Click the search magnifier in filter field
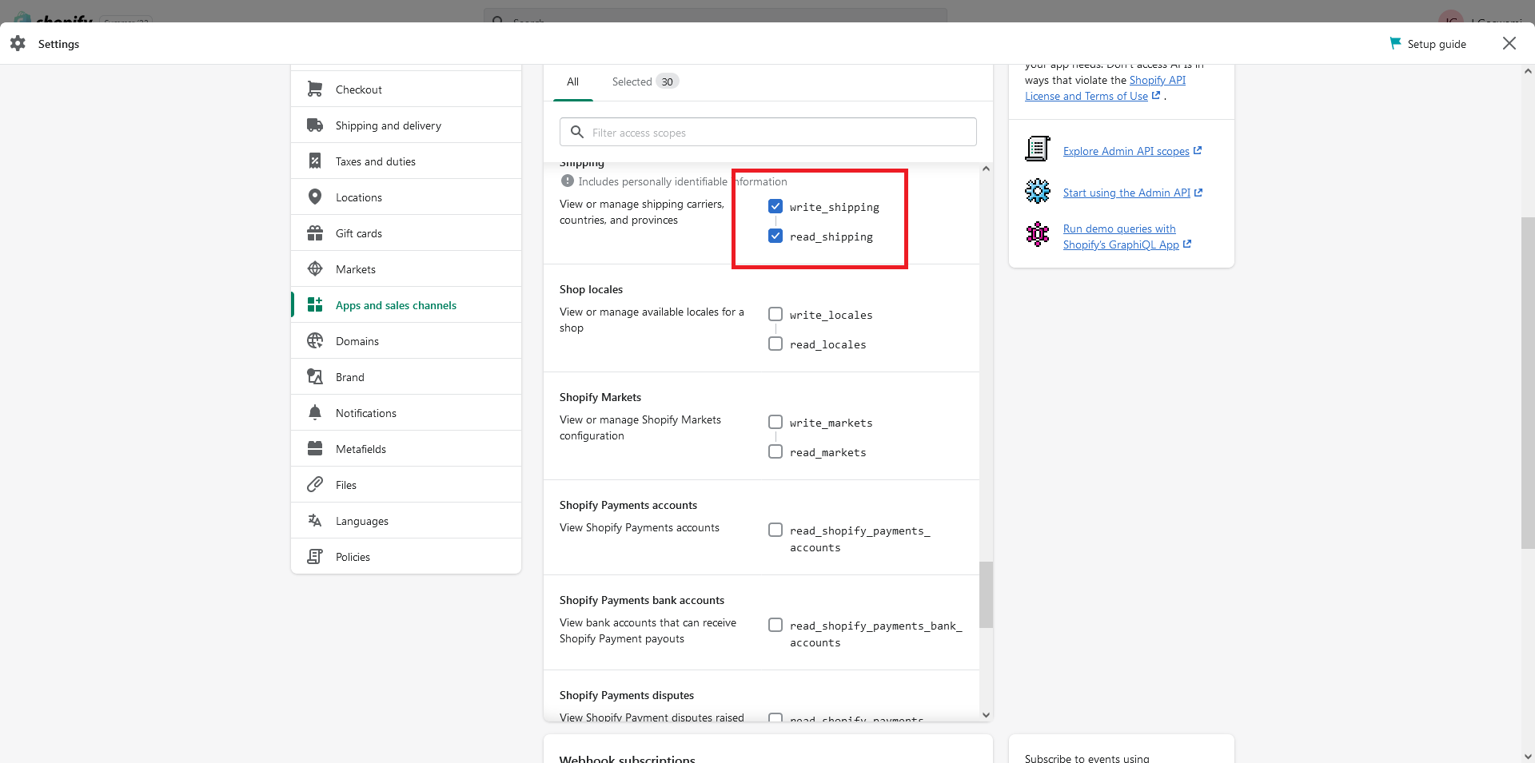This screenshot has width=1535, height=763. click(x=577, y=132)
